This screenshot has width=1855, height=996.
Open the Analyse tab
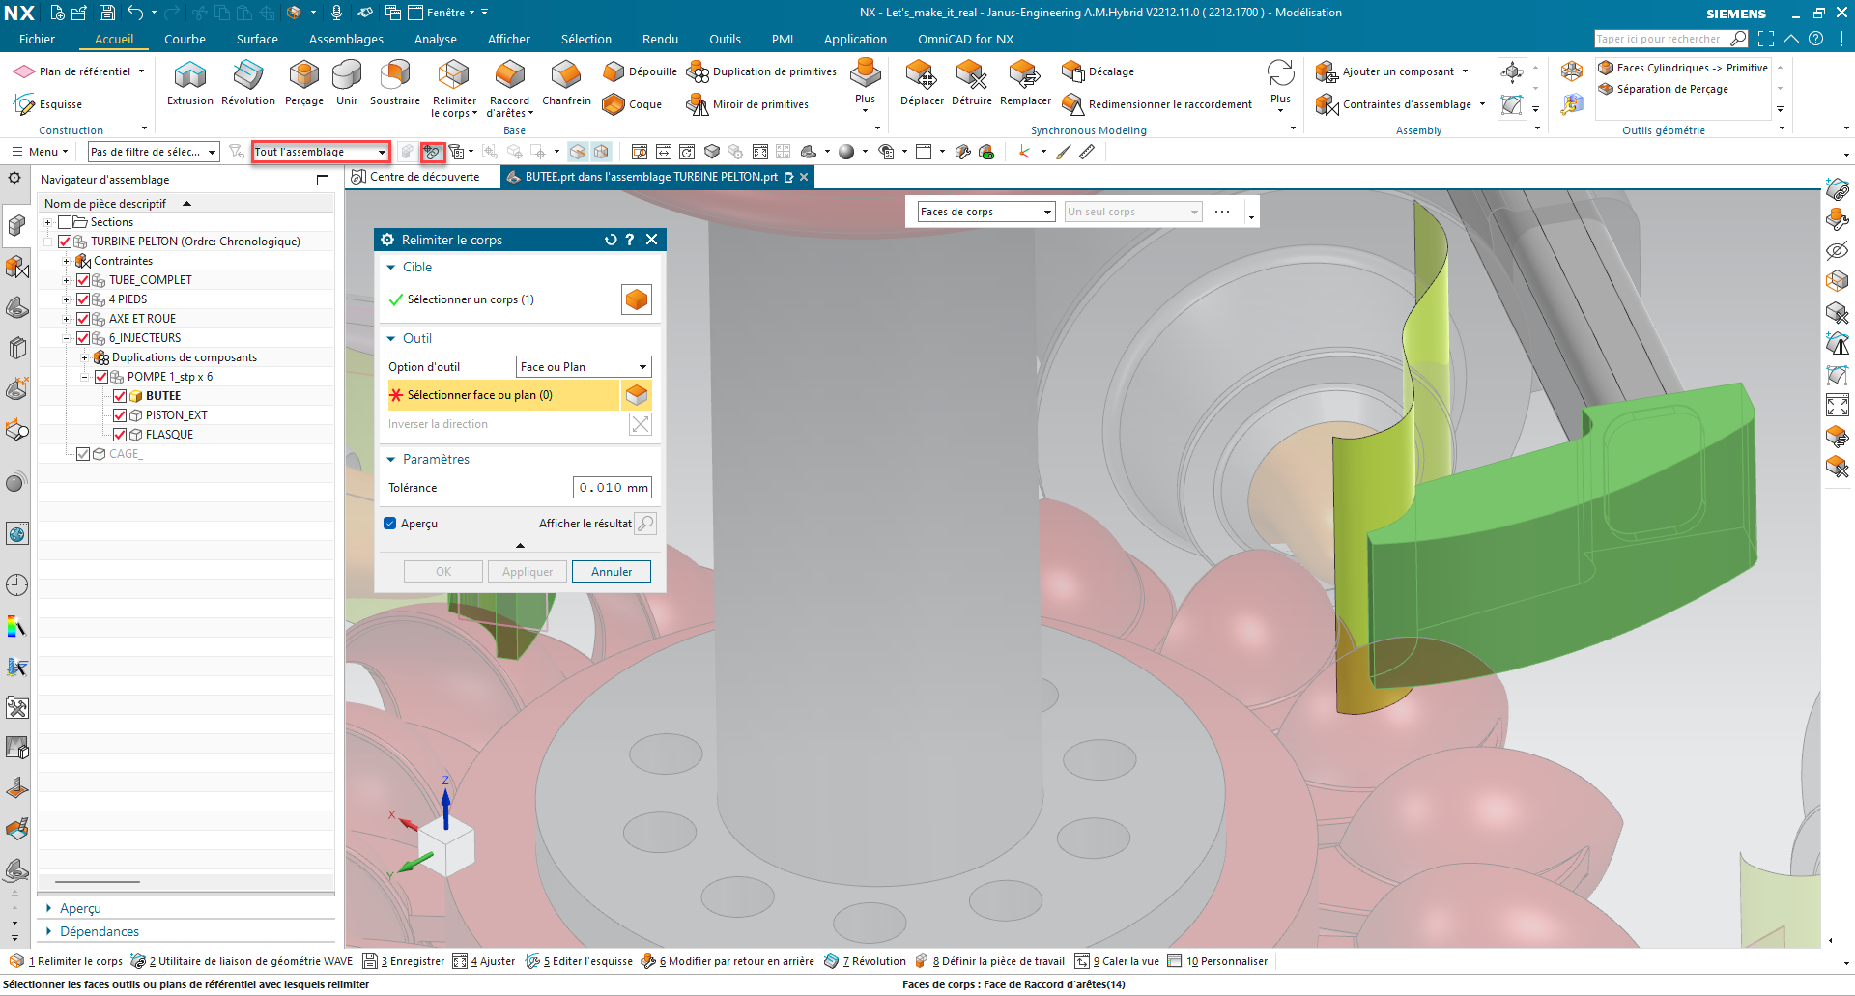point(436,40)
